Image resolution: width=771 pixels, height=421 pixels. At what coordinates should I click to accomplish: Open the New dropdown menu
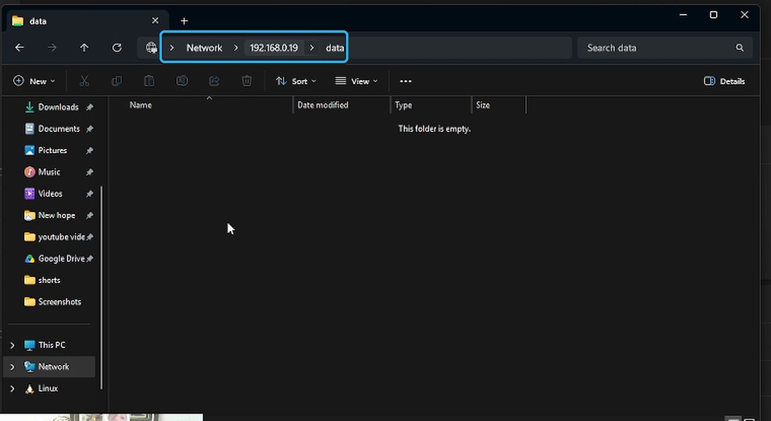(x=34, y=81)
